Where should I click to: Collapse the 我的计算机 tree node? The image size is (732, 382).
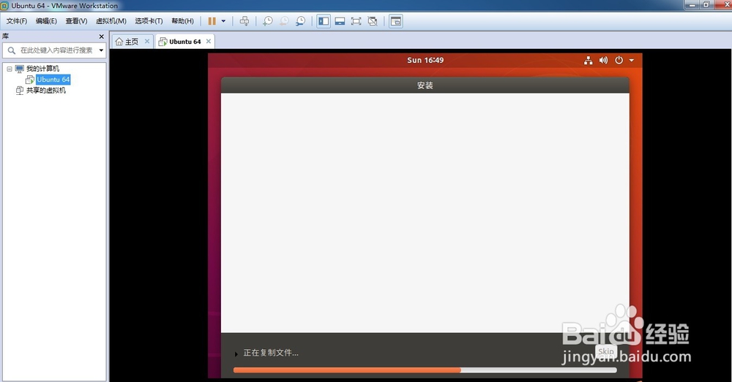pos(10,69)
